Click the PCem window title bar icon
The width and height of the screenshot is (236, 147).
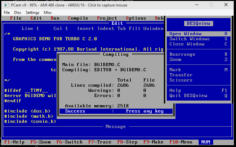pyautogui.click(x=6, y=5)
